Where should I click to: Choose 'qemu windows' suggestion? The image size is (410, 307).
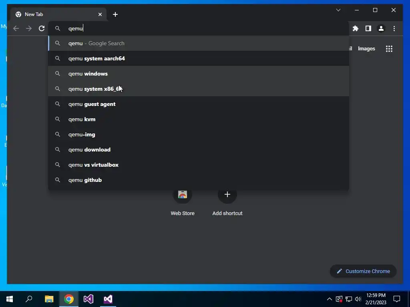(x=199, y=74)
